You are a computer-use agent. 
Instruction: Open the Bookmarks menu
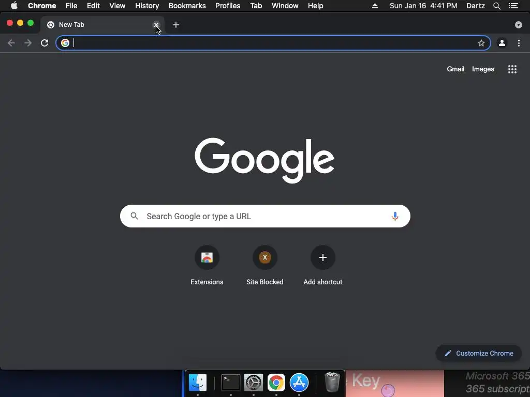click(x=187, y=6)
